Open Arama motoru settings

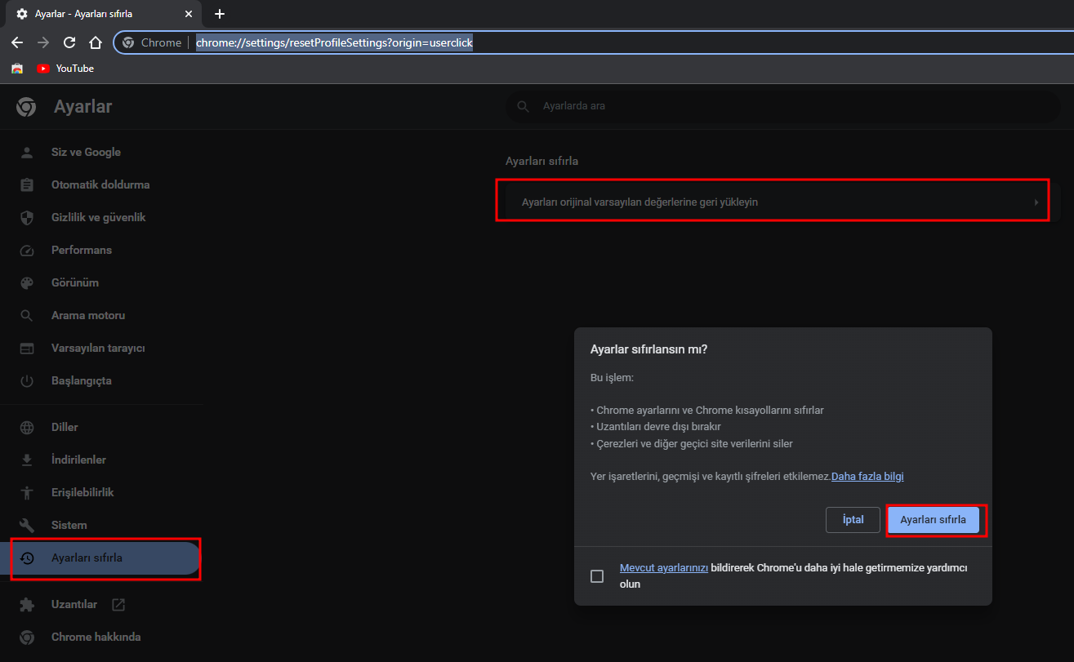pyautogui.click(x=88, y=315)
